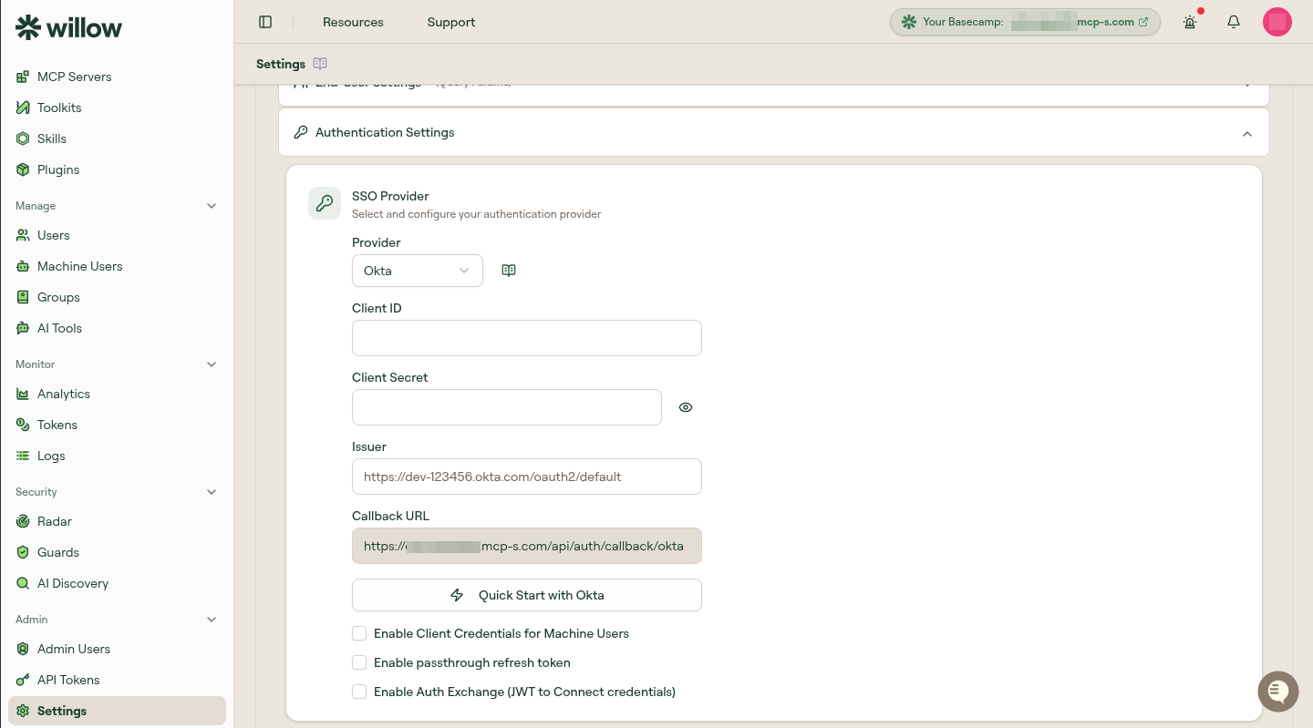Enable Auth Exchange JWT checkbox
1313x728 pixels.
[359, 692]
